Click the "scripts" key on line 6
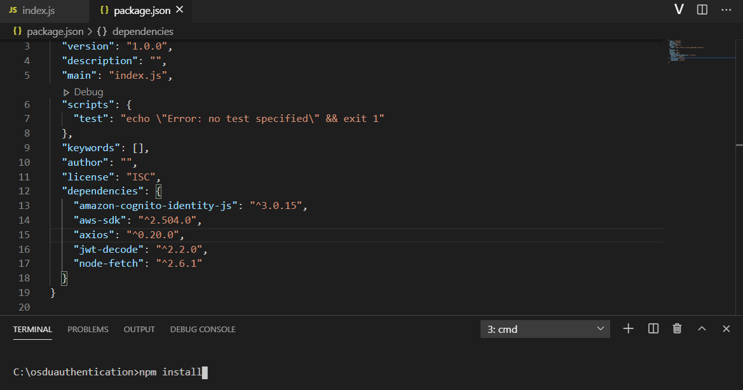This screenshot has width=743, height=390. click(88, 104)
